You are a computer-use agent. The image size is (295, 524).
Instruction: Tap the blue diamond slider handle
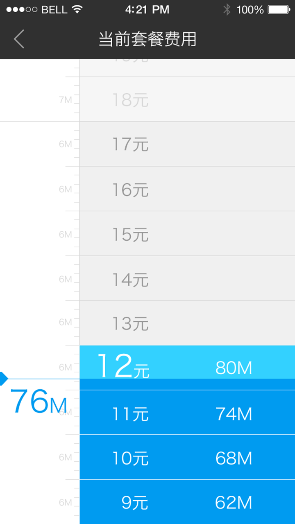[4, 378]
